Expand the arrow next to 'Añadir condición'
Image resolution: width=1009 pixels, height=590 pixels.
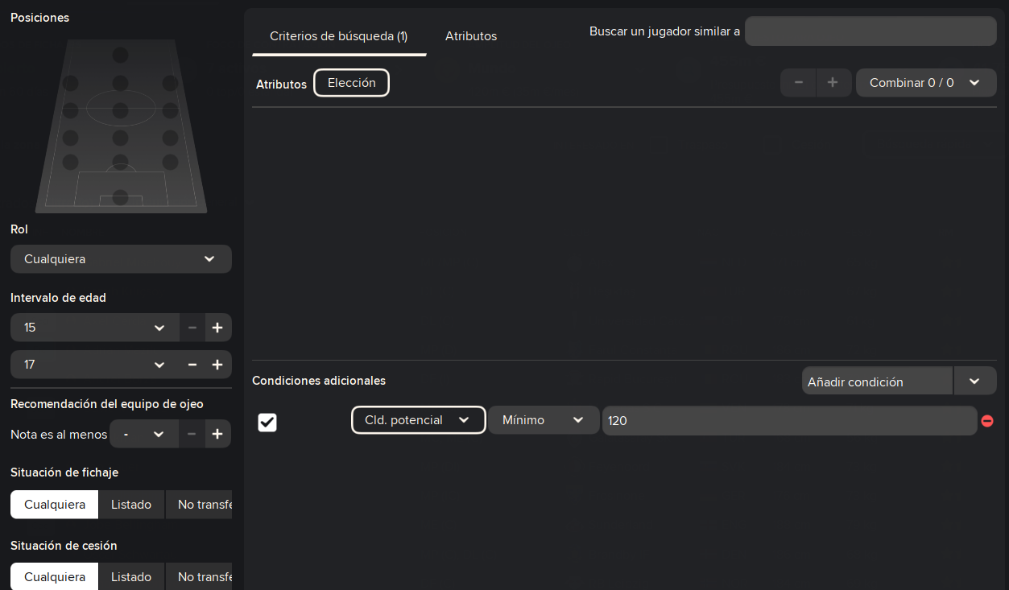(975, 382)
